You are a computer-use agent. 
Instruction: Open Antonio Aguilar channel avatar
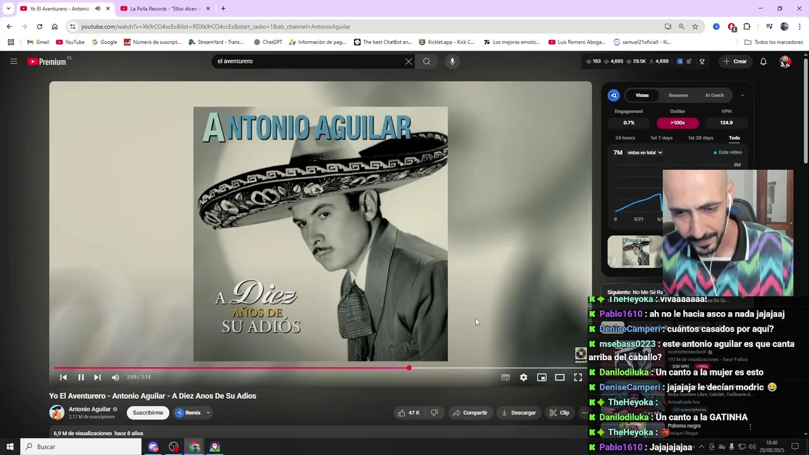tap(57, 413)
